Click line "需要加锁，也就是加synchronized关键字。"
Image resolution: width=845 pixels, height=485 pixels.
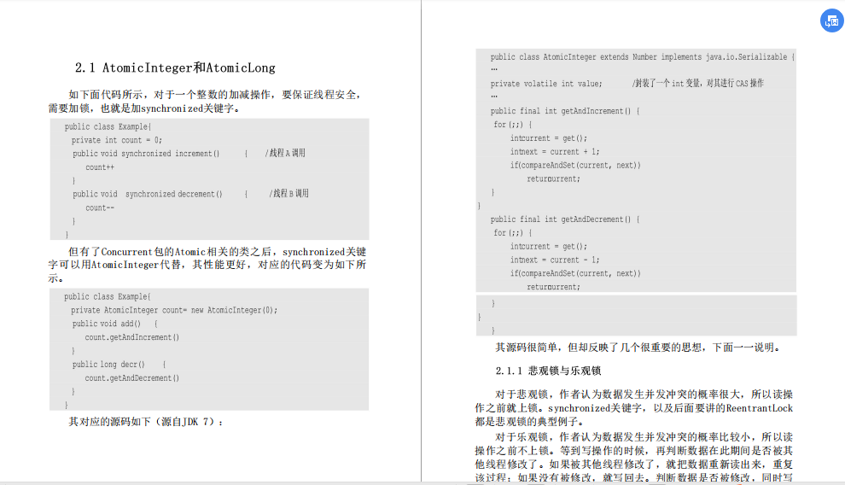144,108
